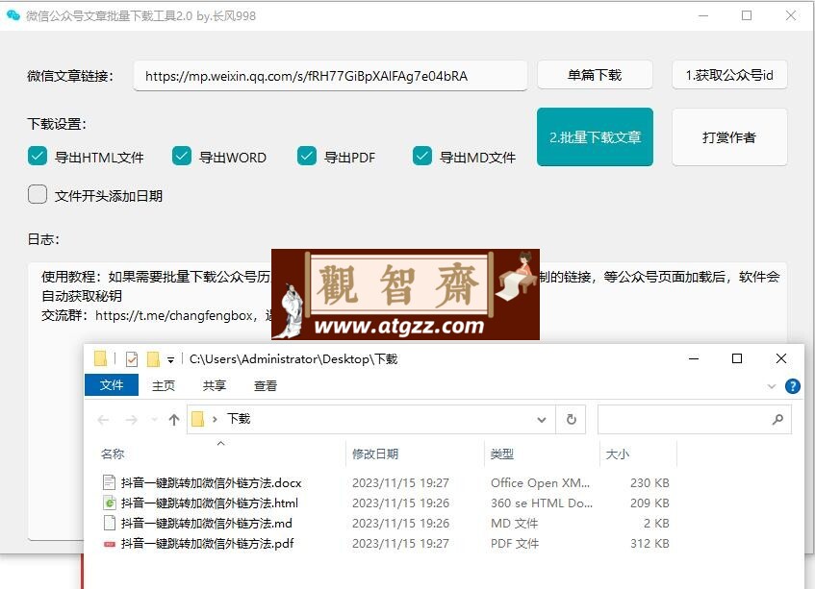The height and width of the screenshot is (589, 815).
Task: Click the 230 KB size cell
Action: (x=649, y=482)
